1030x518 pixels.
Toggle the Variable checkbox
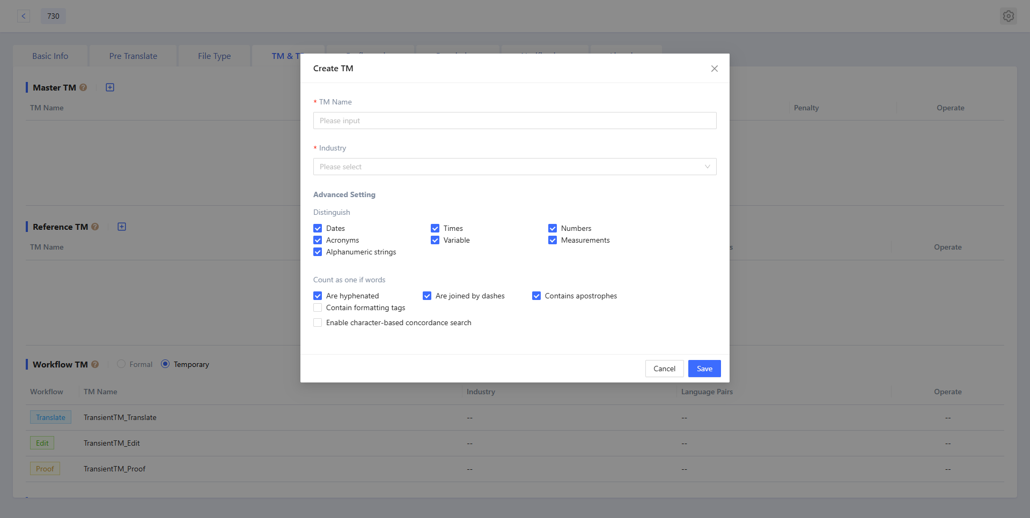435,240
